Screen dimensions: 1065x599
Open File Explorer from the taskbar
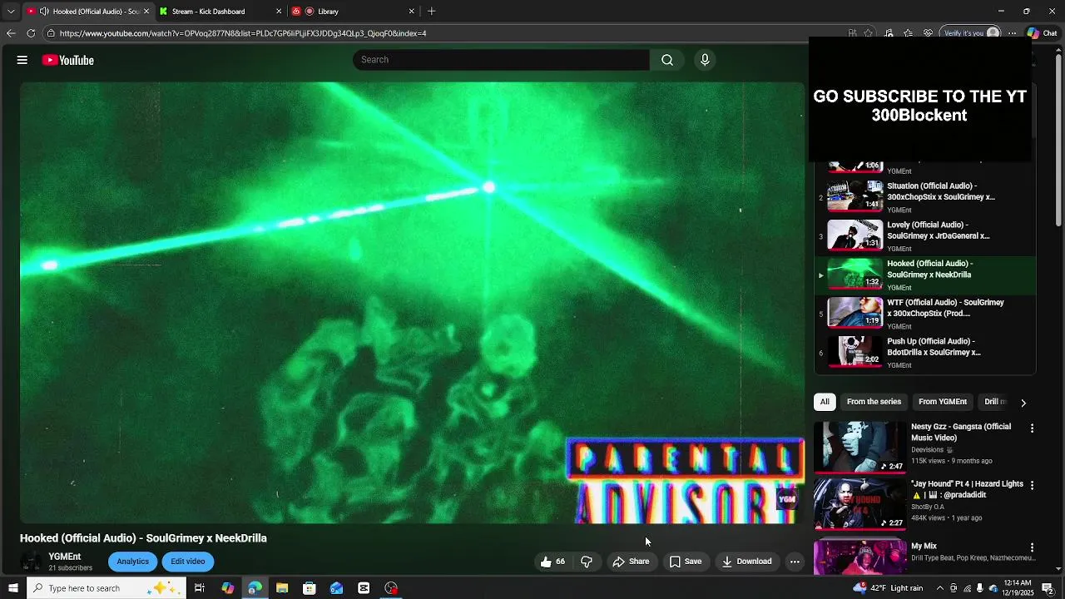(x=282, y=588)
